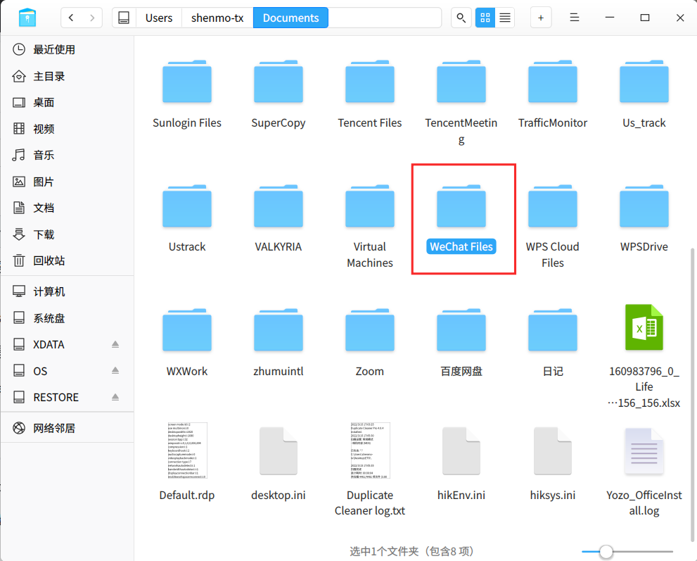Image resolution: width=697 pixels, height=561 pixels.
Task: Select Duplicate Cleaner log.txt file
Action: pyautogui.click(x=370, y=469)
